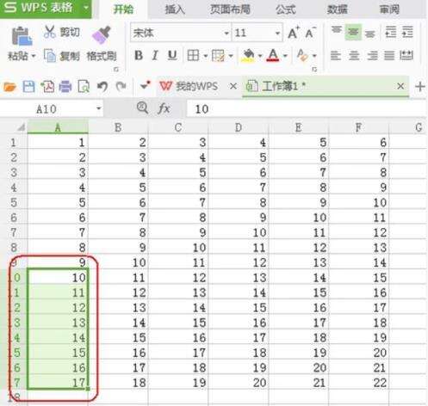Viewport: 428px width, 406px height.
Task: Click the justify alignment icon
Action: [389, 55]
